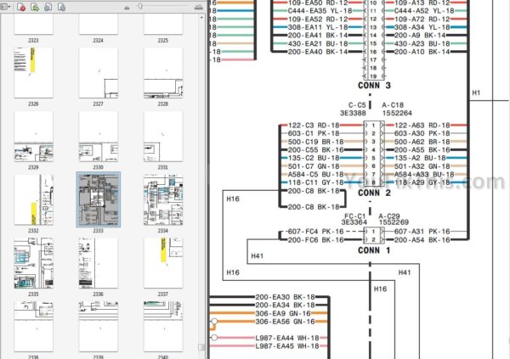
Task: Select the highlighted page 2333 thumbnail
Action: tap(98, 199)
